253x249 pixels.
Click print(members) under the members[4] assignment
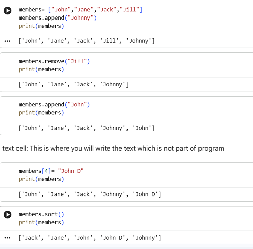pyautogui.click(x=41, y=179)
